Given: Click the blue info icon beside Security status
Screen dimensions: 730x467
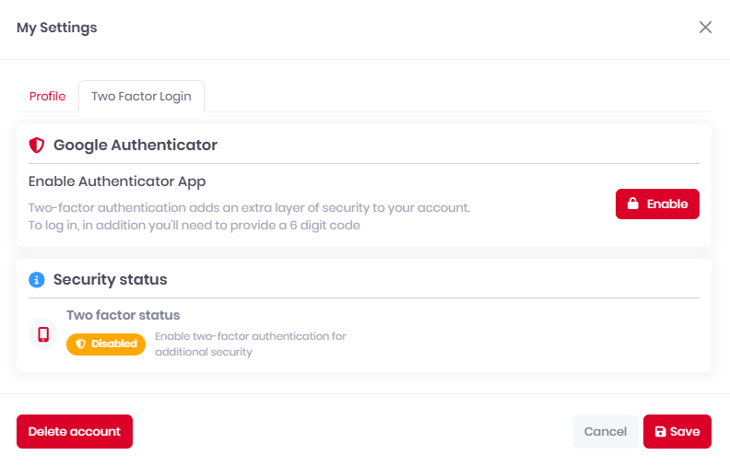Looking at the screenshot, I should (x=37, y=279).
